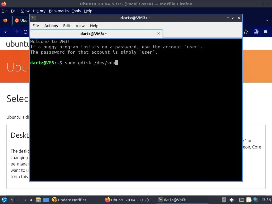Click Firefox View icon beside tab
Viewport: 272px width, 204px height.
pos(5,20)
